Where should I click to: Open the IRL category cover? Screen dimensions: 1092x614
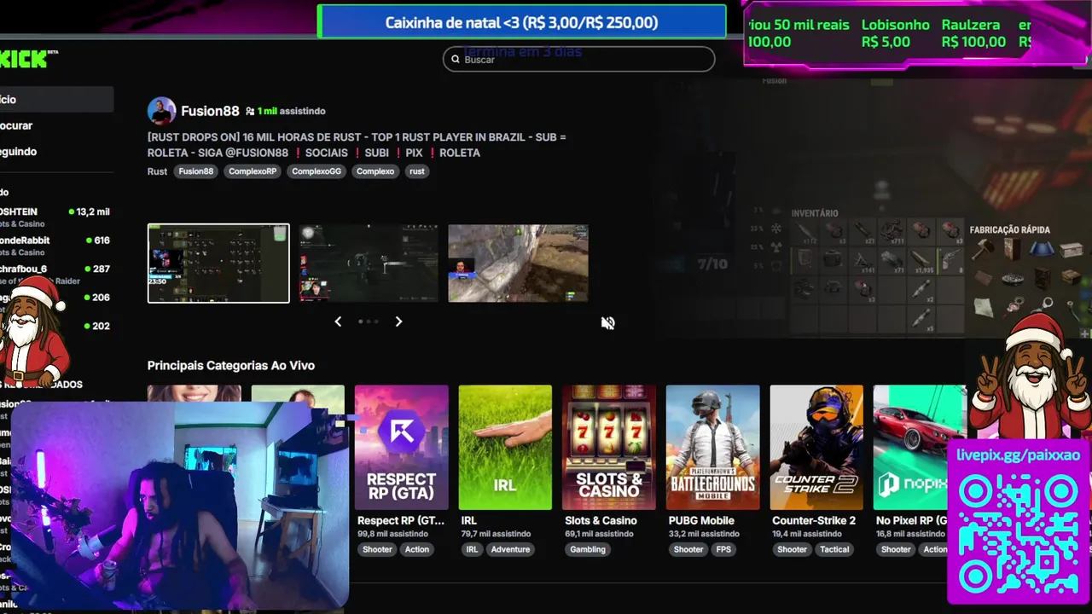pos(505,448)
